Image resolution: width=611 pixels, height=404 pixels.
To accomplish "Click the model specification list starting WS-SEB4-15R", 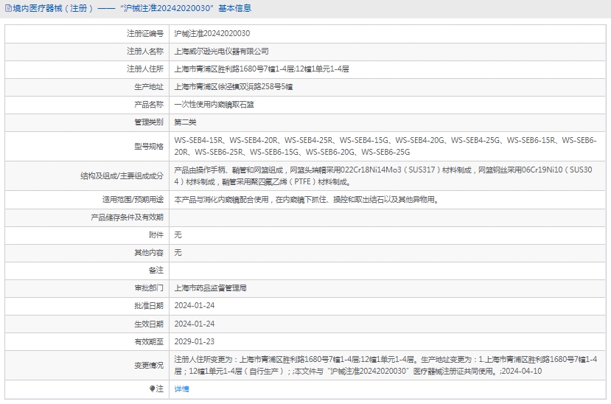I will tap(385, 146).
